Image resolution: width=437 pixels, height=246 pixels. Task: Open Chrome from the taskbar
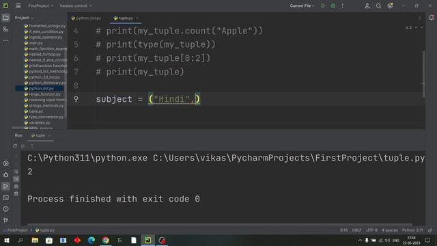pos(106,240)
